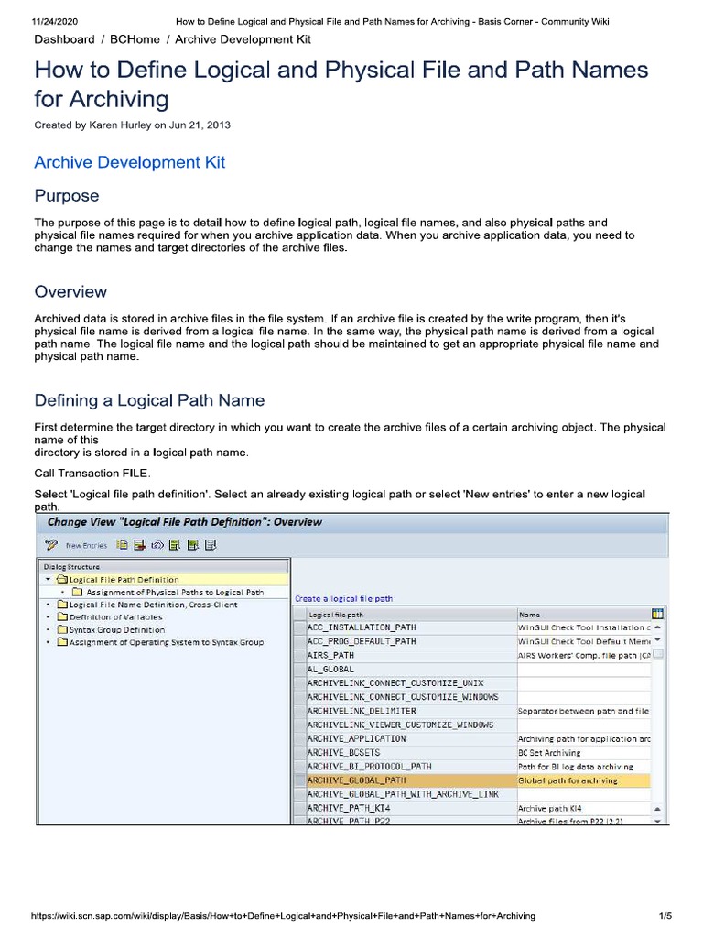Collapse the Logical File Path Definition node

[x=49, y=580]
